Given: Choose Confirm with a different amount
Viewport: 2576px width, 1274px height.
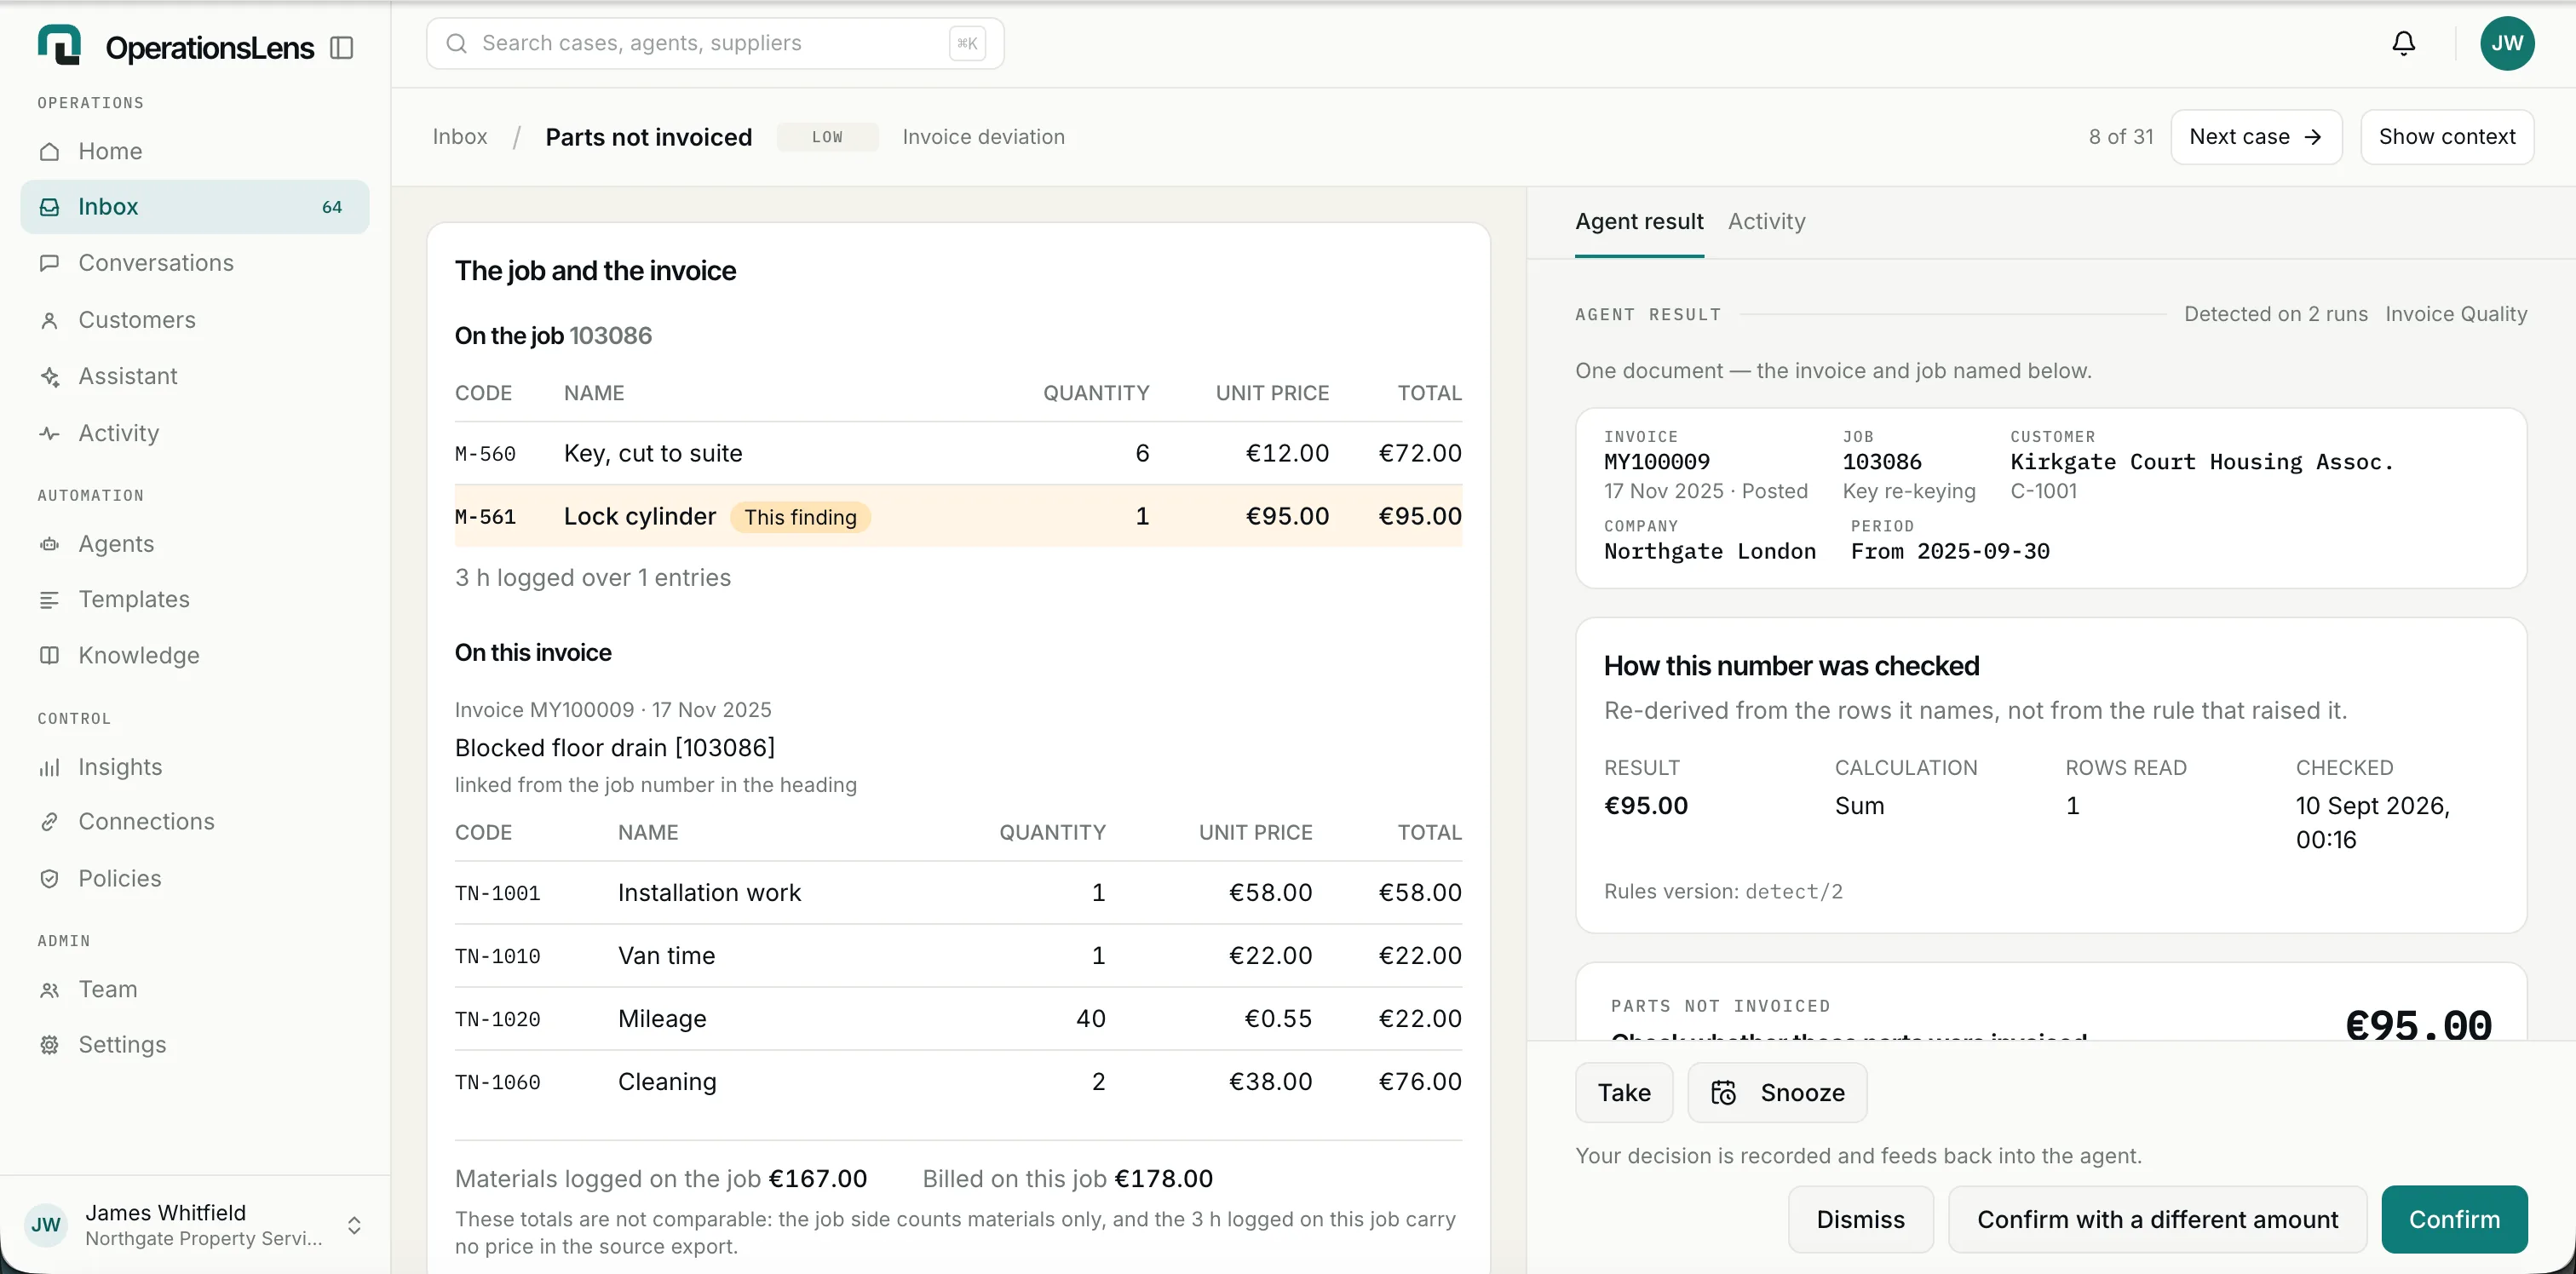Looking at the screenshot, I should coord(2157,1219).
